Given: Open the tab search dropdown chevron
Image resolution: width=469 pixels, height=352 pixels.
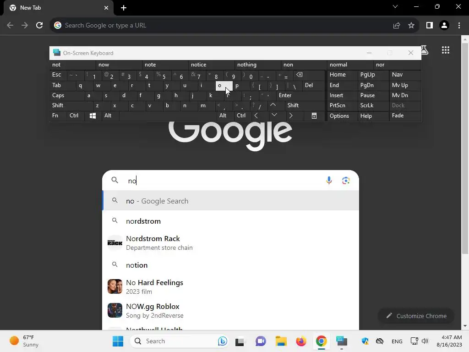Looking at the screenshot, I should click(395, 6).
